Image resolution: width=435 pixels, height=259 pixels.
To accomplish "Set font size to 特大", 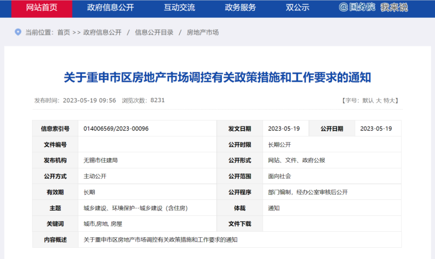I will coord(389,101).
